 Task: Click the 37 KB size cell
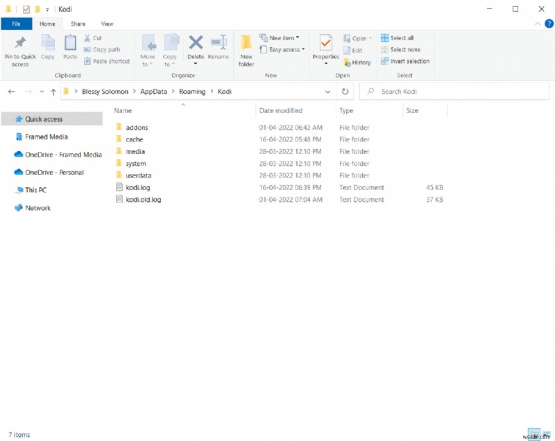(434, 200)
